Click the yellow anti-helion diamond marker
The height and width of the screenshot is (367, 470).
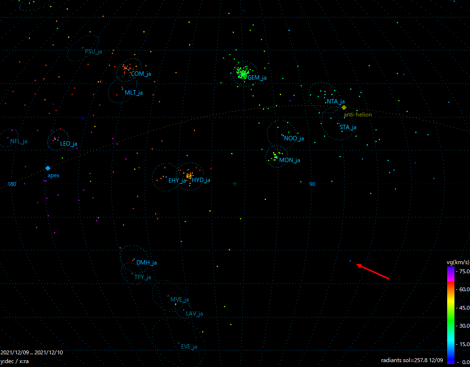pyautogui.click(x=344, y=106)
